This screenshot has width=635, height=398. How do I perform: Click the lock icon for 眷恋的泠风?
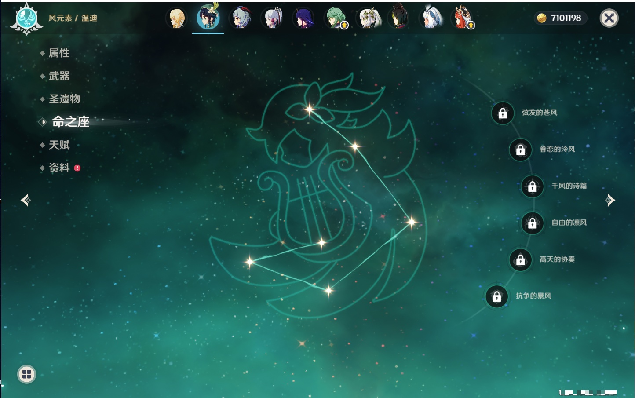[521, 150]
